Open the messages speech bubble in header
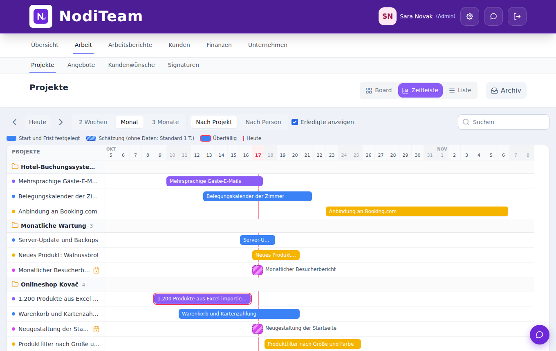Screen dimensions: 556x351 point(493,16)
